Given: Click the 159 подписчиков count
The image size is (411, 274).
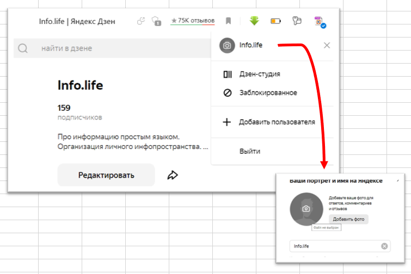Looking at the screenshot, I should point(79,113).
